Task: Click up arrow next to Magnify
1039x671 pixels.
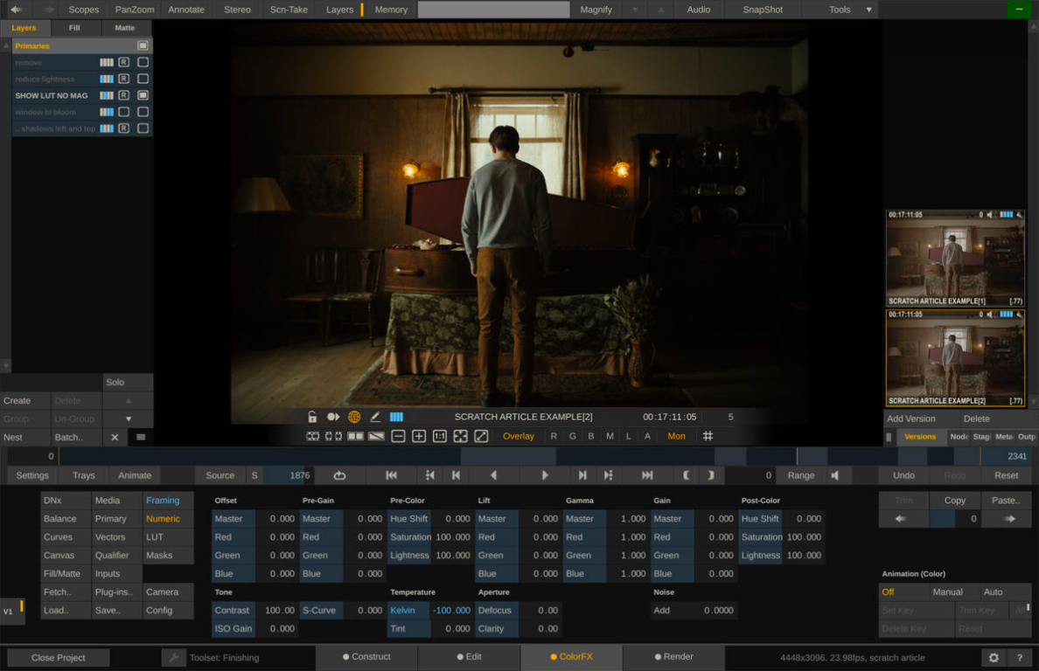Action: click(660, 10)
